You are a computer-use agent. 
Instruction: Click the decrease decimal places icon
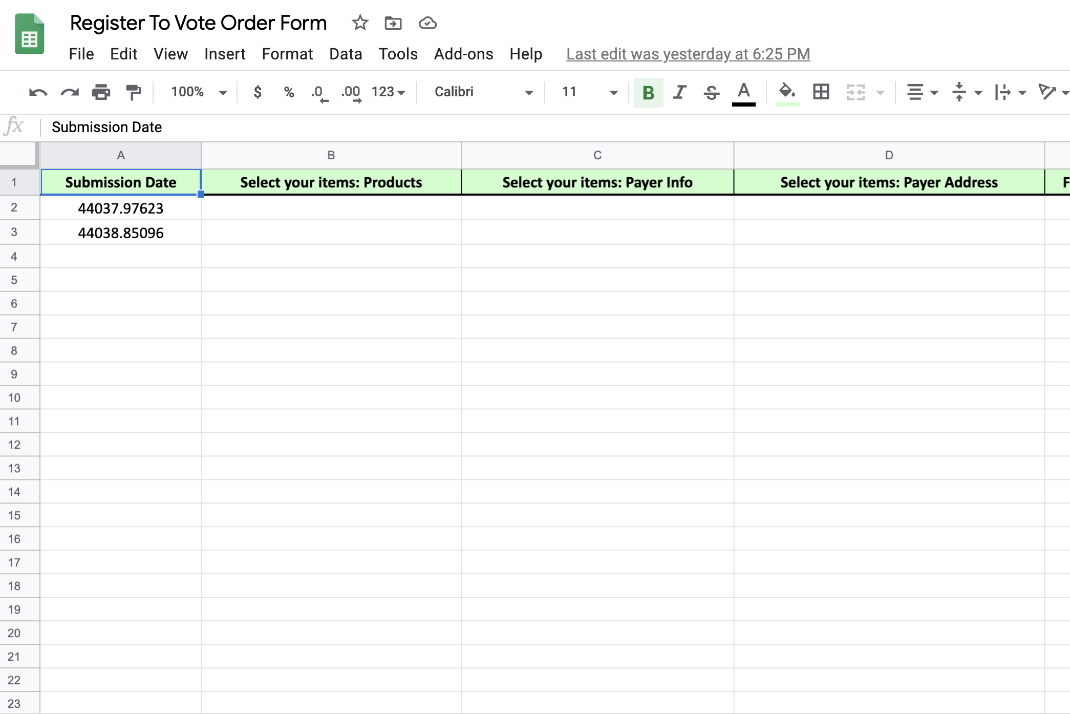pos(319,93)
